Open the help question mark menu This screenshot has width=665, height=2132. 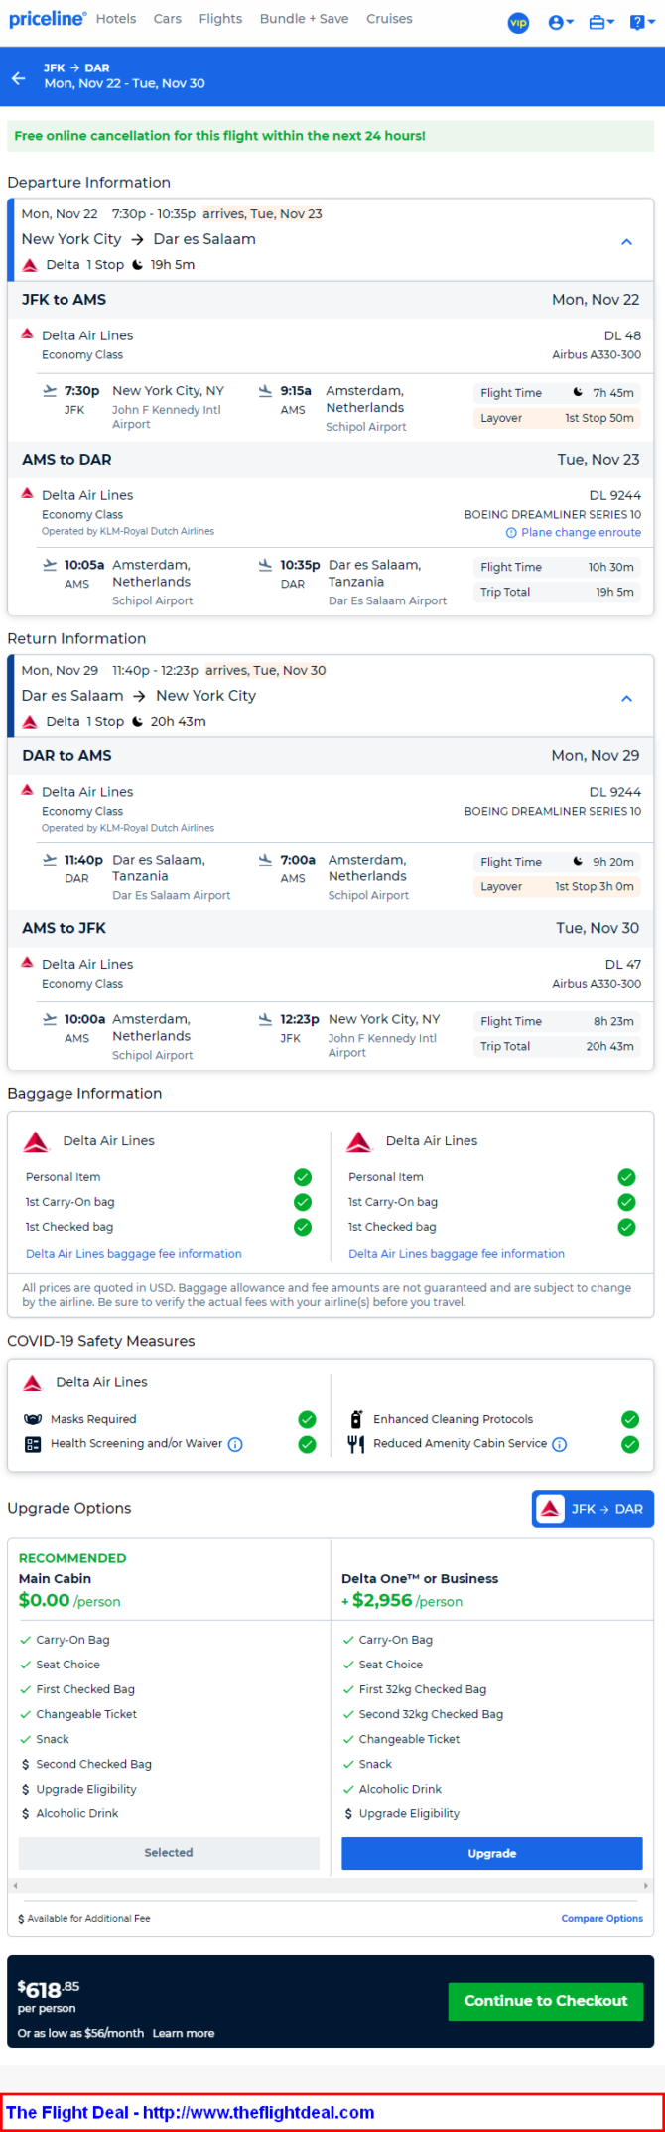(x=641, y=22)
